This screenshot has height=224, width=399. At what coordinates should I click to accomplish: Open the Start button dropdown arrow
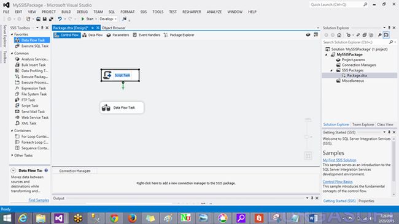click(96, 19)
